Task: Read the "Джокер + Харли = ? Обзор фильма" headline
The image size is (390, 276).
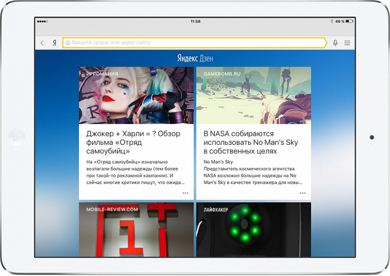Action: point(133,142)
